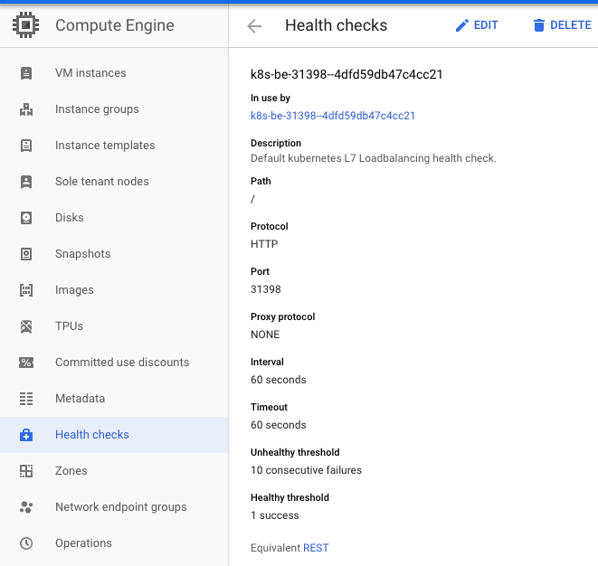Click the In use by label
The height and width of the screenshot is (566, 598).
coord(271,98)
